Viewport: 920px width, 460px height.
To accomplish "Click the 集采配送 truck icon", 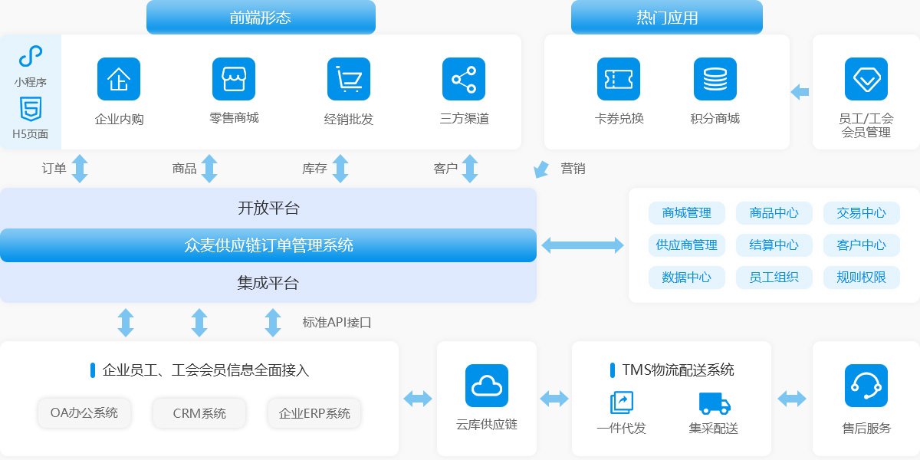I will click(x=714, y=402).
